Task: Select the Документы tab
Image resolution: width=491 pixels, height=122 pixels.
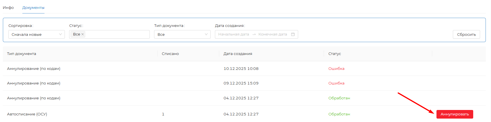Action: tap(33, 8)
